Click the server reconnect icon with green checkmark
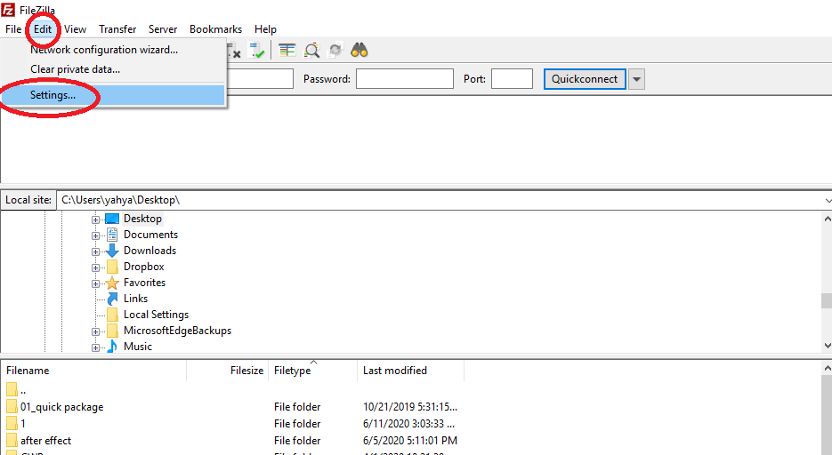This screenshot has width=832, height=455. (x=257, y=51)
